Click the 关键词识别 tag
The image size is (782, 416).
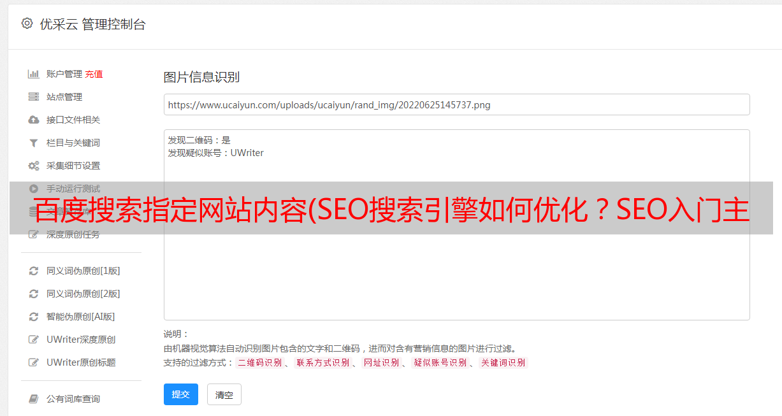pyautogui.click(x=503, y=362)
